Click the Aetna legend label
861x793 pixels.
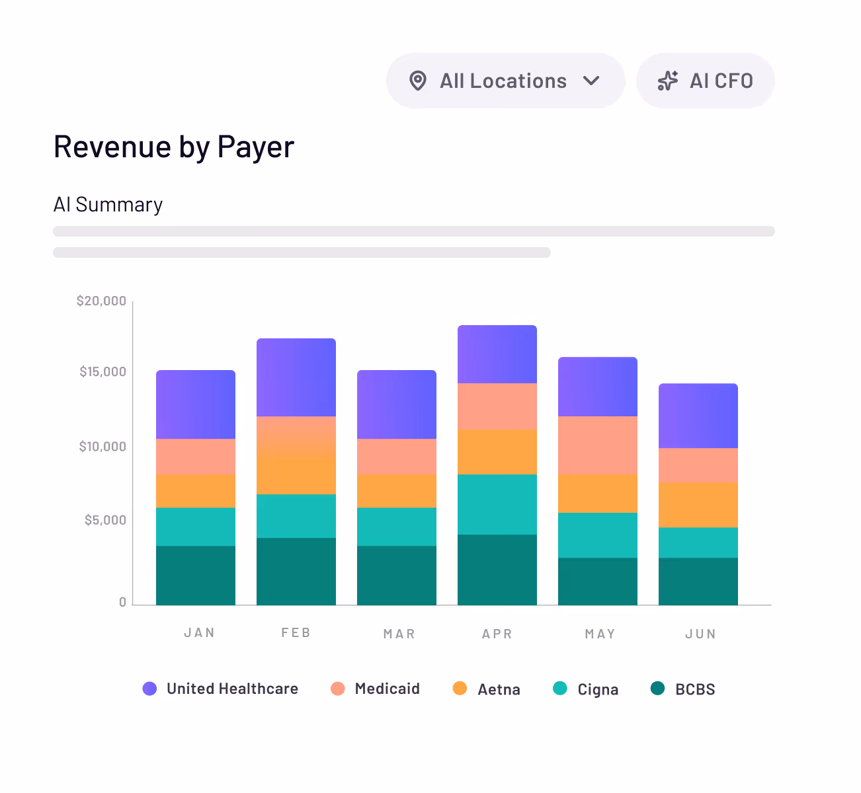coord(499,689)
